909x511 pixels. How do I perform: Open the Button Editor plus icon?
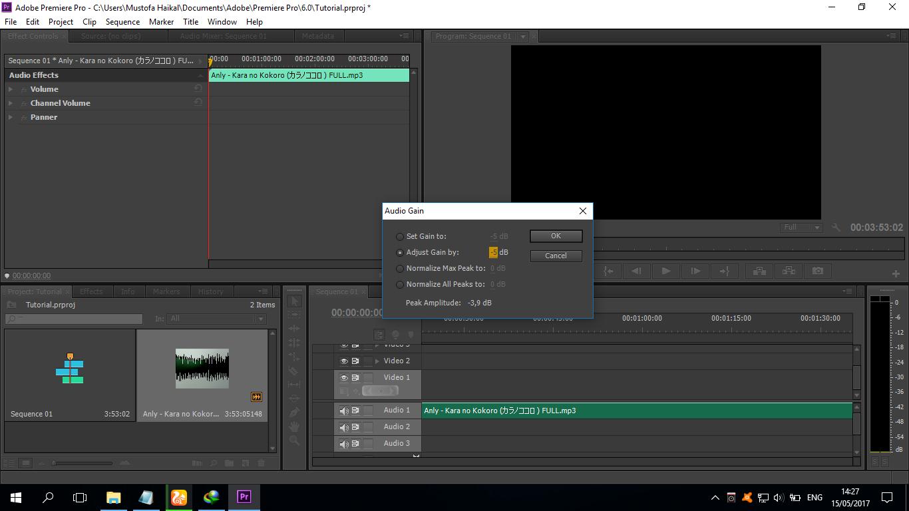click(896, 273)
